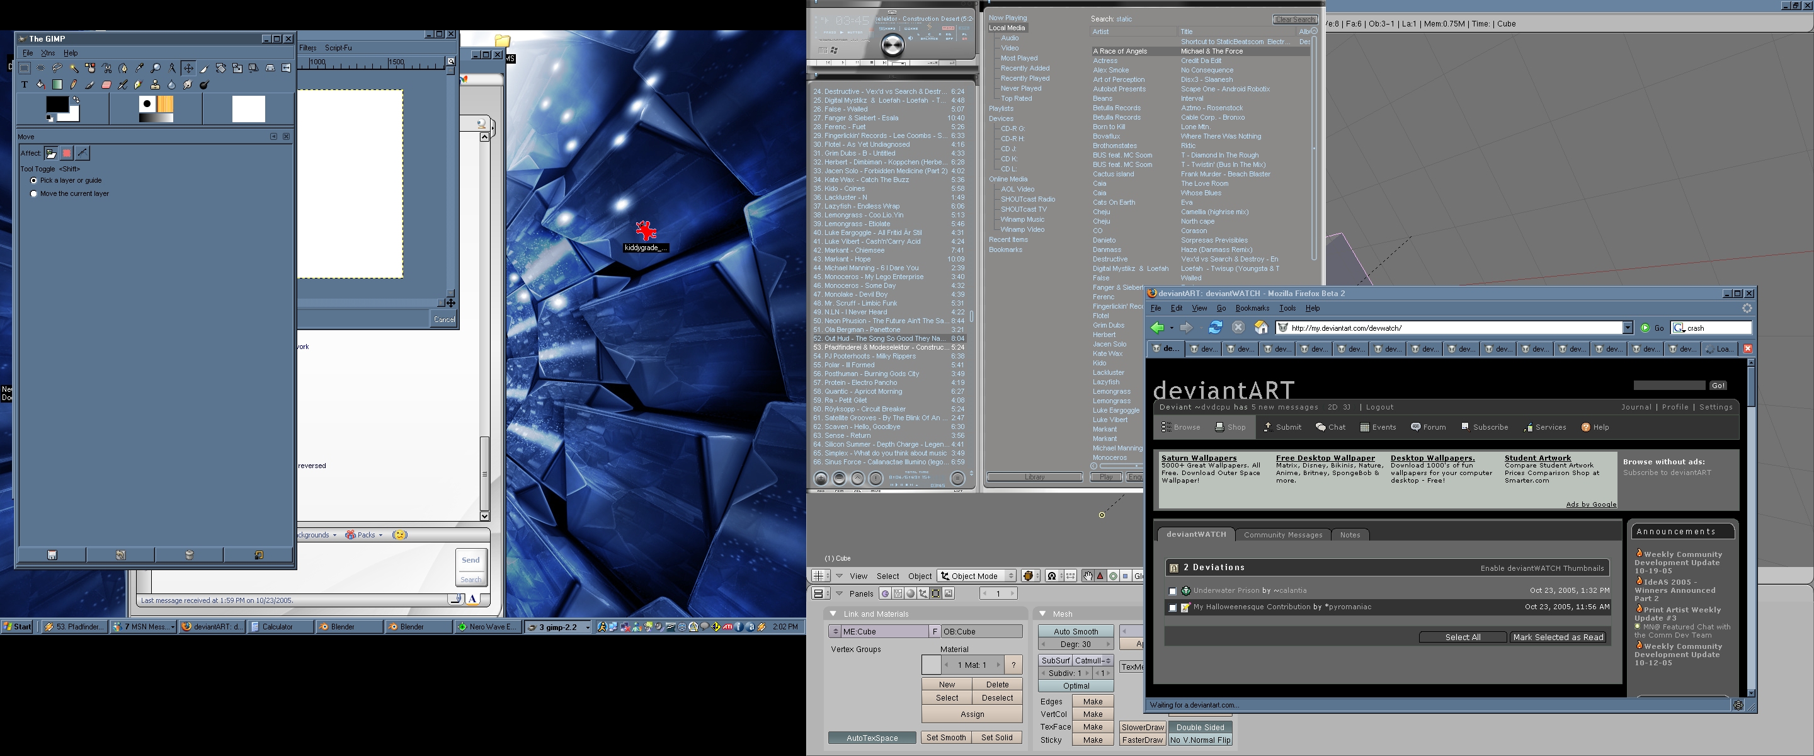The image size is (1814, 756).
Task: Swap foreground and background colors in GIMP
Action: point(76,100)
